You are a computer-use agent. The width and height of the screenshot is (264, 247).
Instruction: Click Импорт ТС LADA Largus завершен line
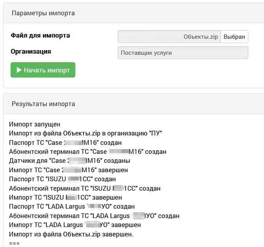[x=75, y=225]
